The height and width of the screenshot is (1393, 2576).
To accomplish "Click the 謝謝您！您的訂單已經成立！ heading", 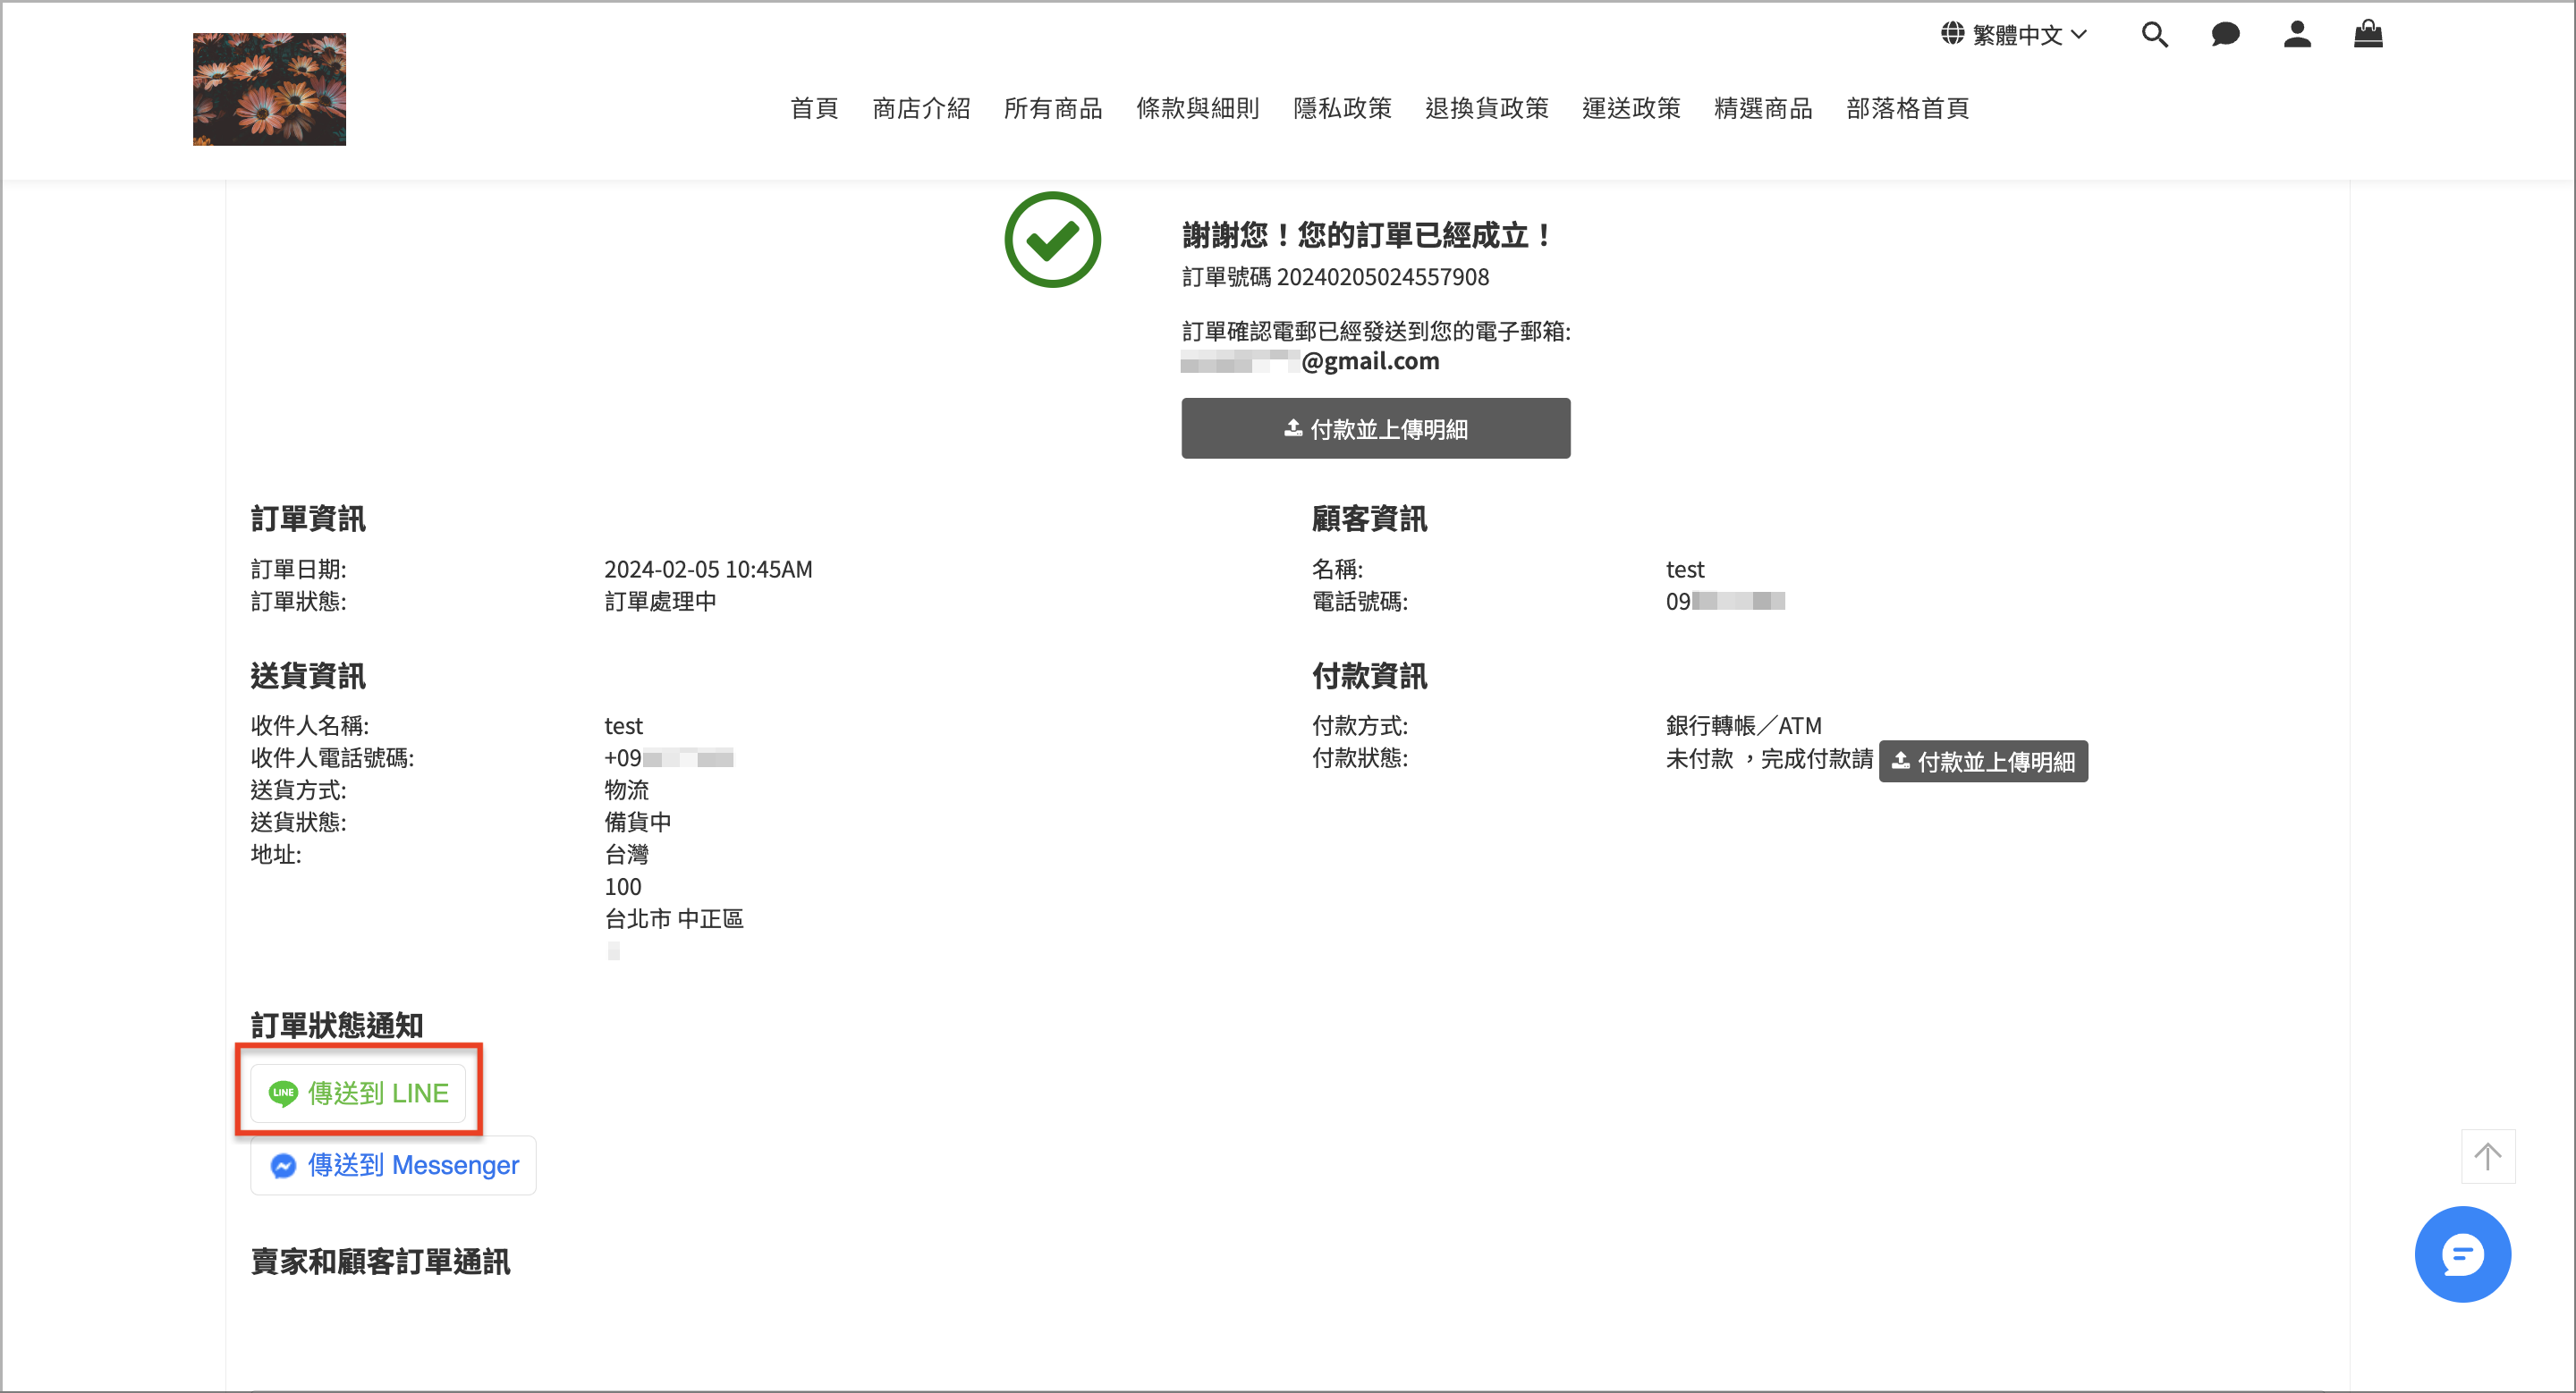I will click(x=1368, y=236).
